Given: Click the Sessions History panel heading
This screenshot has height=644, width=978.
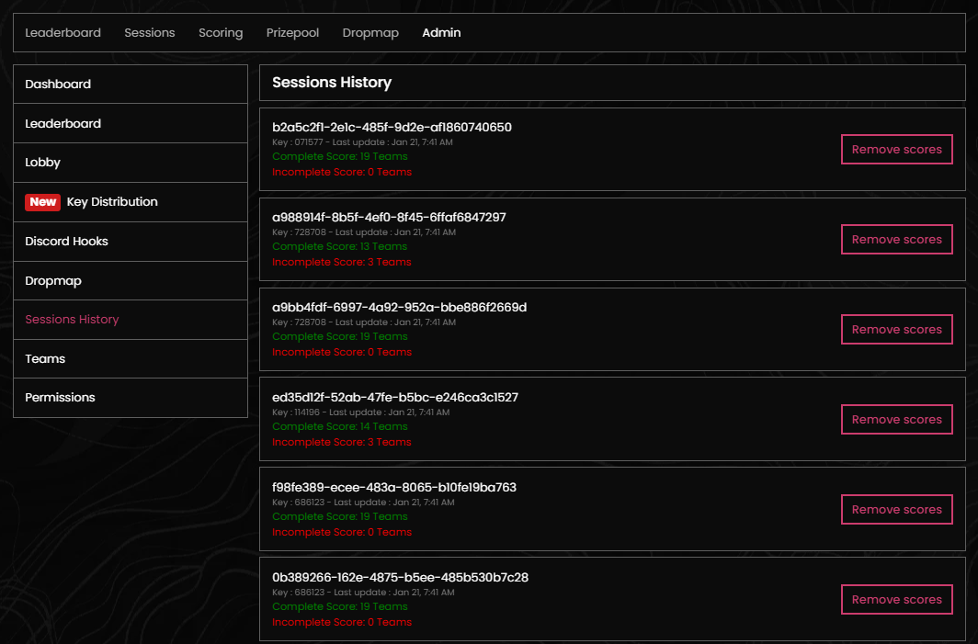Looking at the screenshot, I should pyautogui.click(x=332, y=83).
